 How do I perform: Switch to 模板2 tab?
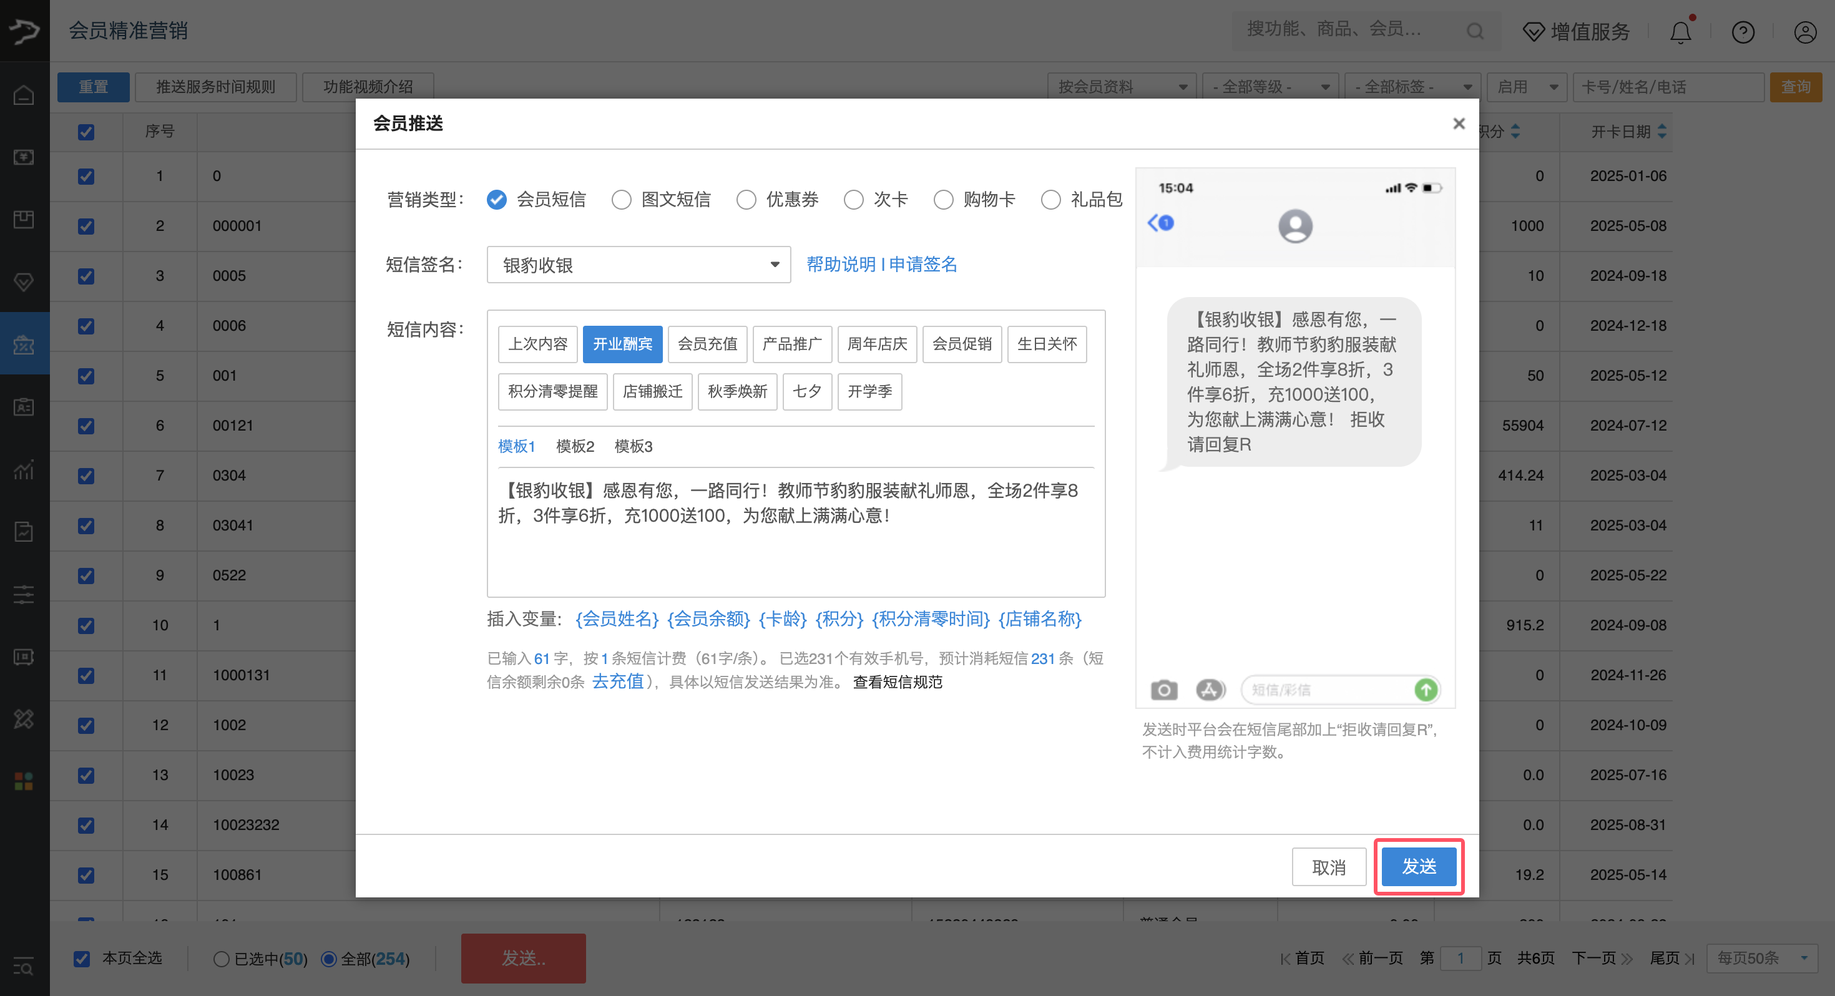pyautogui.click(x=575, y=446)
